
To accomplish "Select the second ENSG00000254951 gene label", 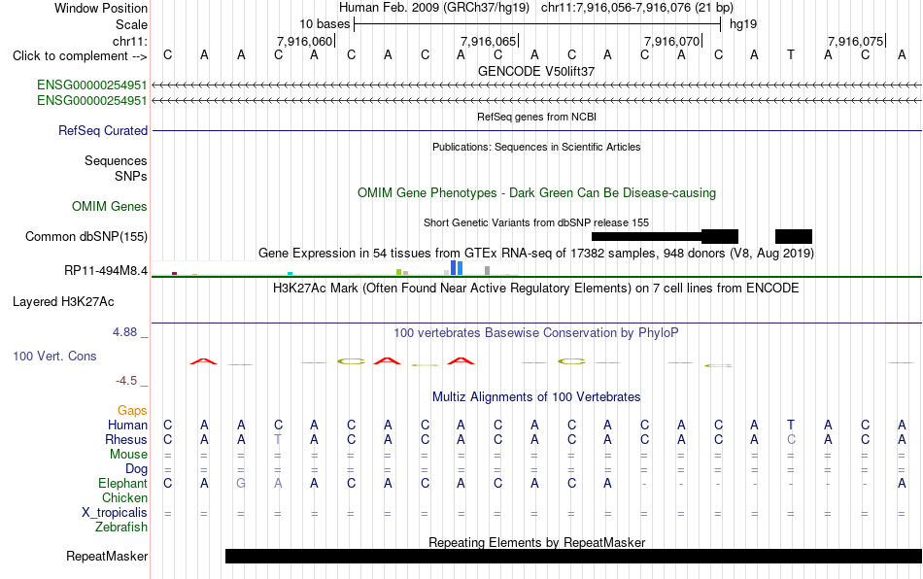I will point(92,101).
